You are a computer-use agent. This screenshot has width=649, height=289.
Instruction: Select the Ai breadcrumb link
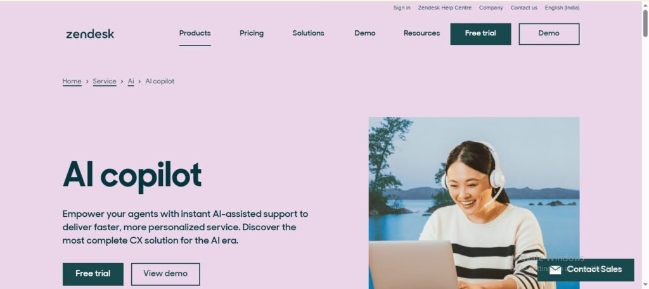coord(131,82)
